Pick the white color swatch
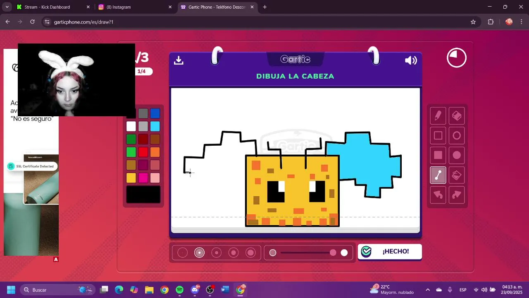This screenshot has width=529, height=298. click(131, 126)
